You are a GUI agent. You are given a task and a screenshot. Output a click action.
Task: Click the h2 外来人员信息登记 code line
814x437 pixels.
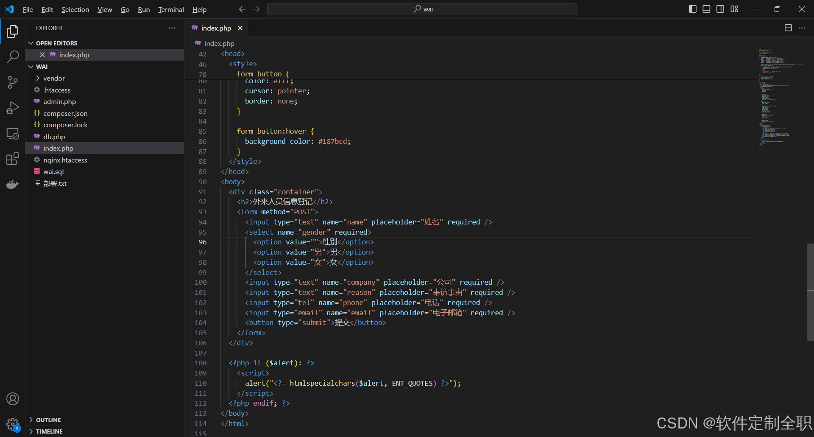click(x=285, y=202)
